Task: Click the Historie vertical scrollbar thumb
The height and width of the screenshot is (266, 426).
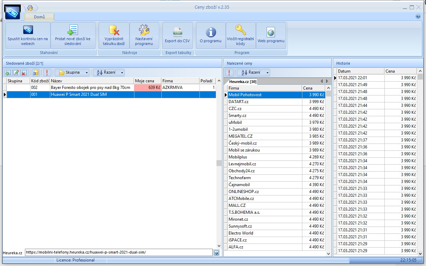Action: [420, 76]
